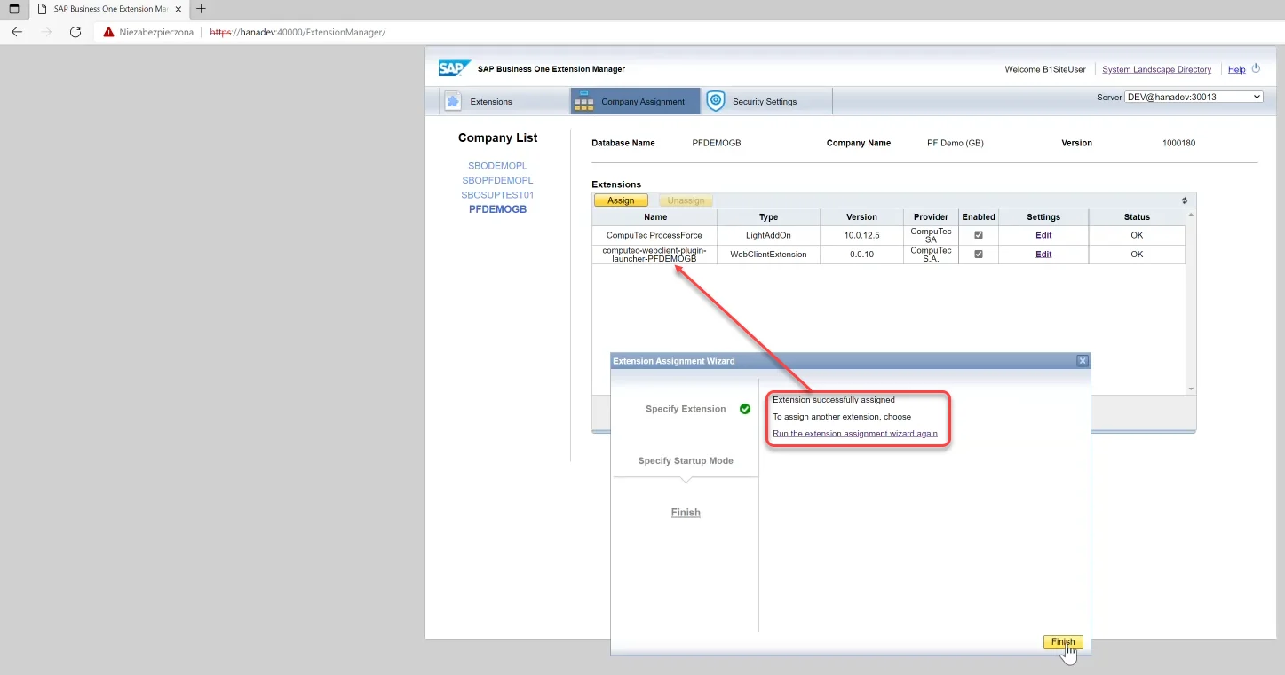The height and width of the screenshot is (675, 1285).
Task: Close the Extension Assignment Wizard dialog
Action: [x=1082, y=361]
